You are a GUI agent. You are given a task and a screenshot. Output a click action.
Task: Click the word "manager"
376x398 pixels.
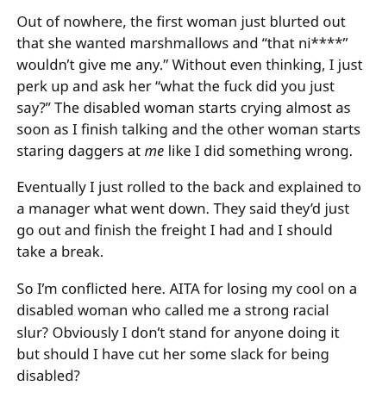[x=59, y=210]
